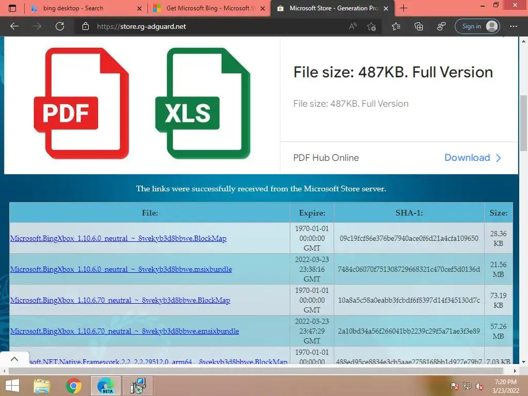Open muted volume tray icon
528x396 pixels.
click(x=480, y=386)
